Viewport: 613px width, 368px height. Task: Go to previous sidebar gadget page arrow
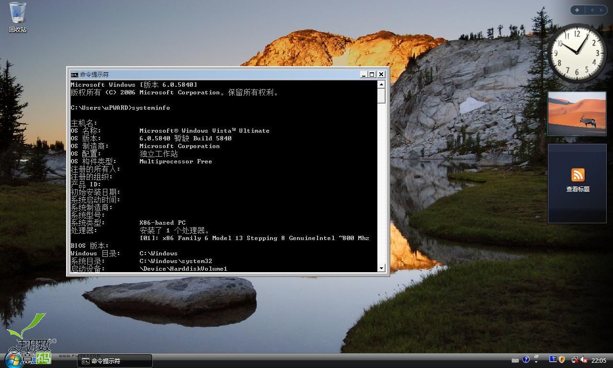point(592,10)
